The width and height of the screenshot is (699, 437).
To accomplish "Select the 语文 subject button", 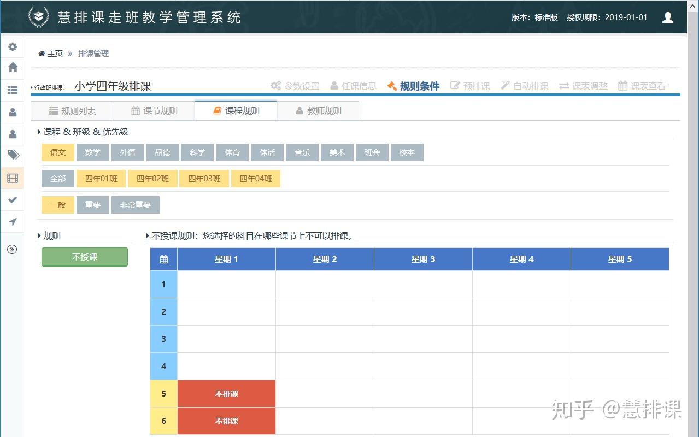I will click(57, 152).
